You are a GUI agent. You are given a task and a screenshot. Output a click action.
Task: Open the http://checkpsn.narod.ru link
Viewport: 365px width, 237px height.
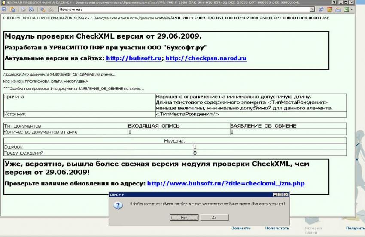(x=206, y=58)
